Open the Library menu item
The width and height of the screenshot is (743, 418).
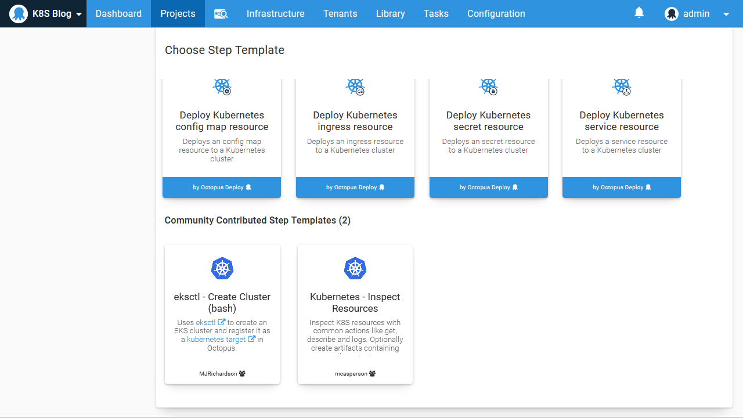[x=390, y=14]
